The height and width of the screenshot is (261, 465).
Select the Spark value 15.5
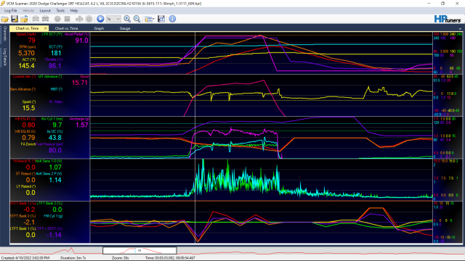(29, 108)
